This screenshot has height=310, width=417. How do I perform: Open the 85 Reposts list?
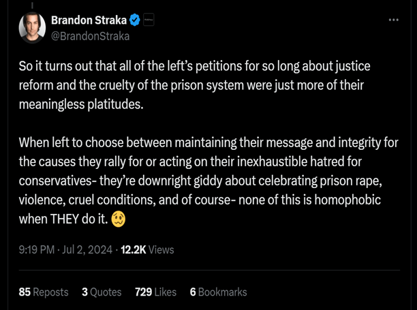point(44,292)
